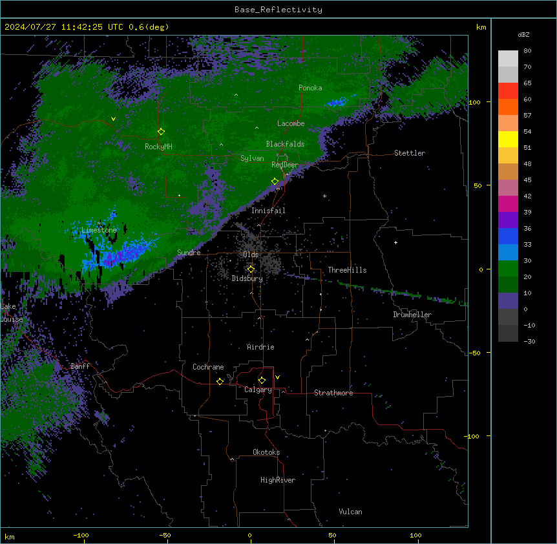The image size is (557, 544).
Task: Click the Cochrane town label
Action: point(208,367)
